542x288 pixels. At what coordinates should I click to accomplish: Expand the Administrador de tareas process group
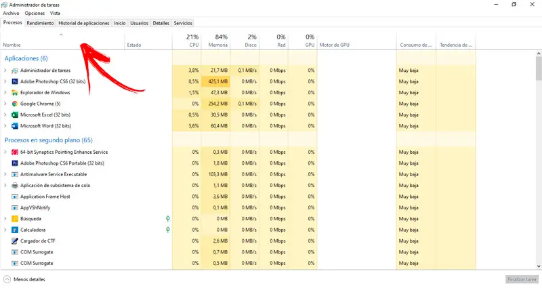tap(5, 70)
